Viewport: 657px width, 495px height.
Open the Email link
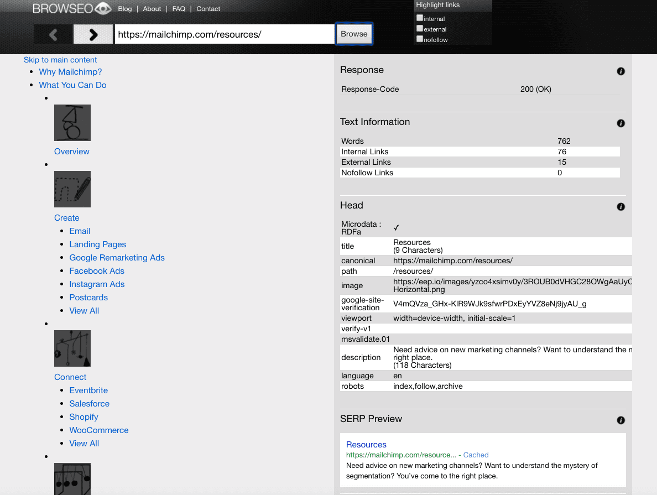[x=80, y=231]
